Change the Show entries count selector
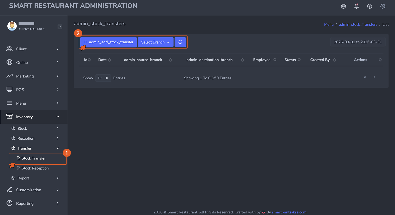The image size is (395, 215). (103, 78)
